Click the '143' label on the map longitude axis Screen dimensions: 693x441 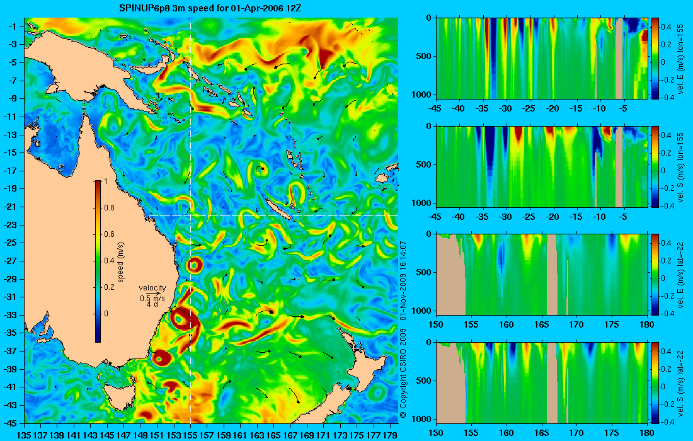[x=91, y=436]
